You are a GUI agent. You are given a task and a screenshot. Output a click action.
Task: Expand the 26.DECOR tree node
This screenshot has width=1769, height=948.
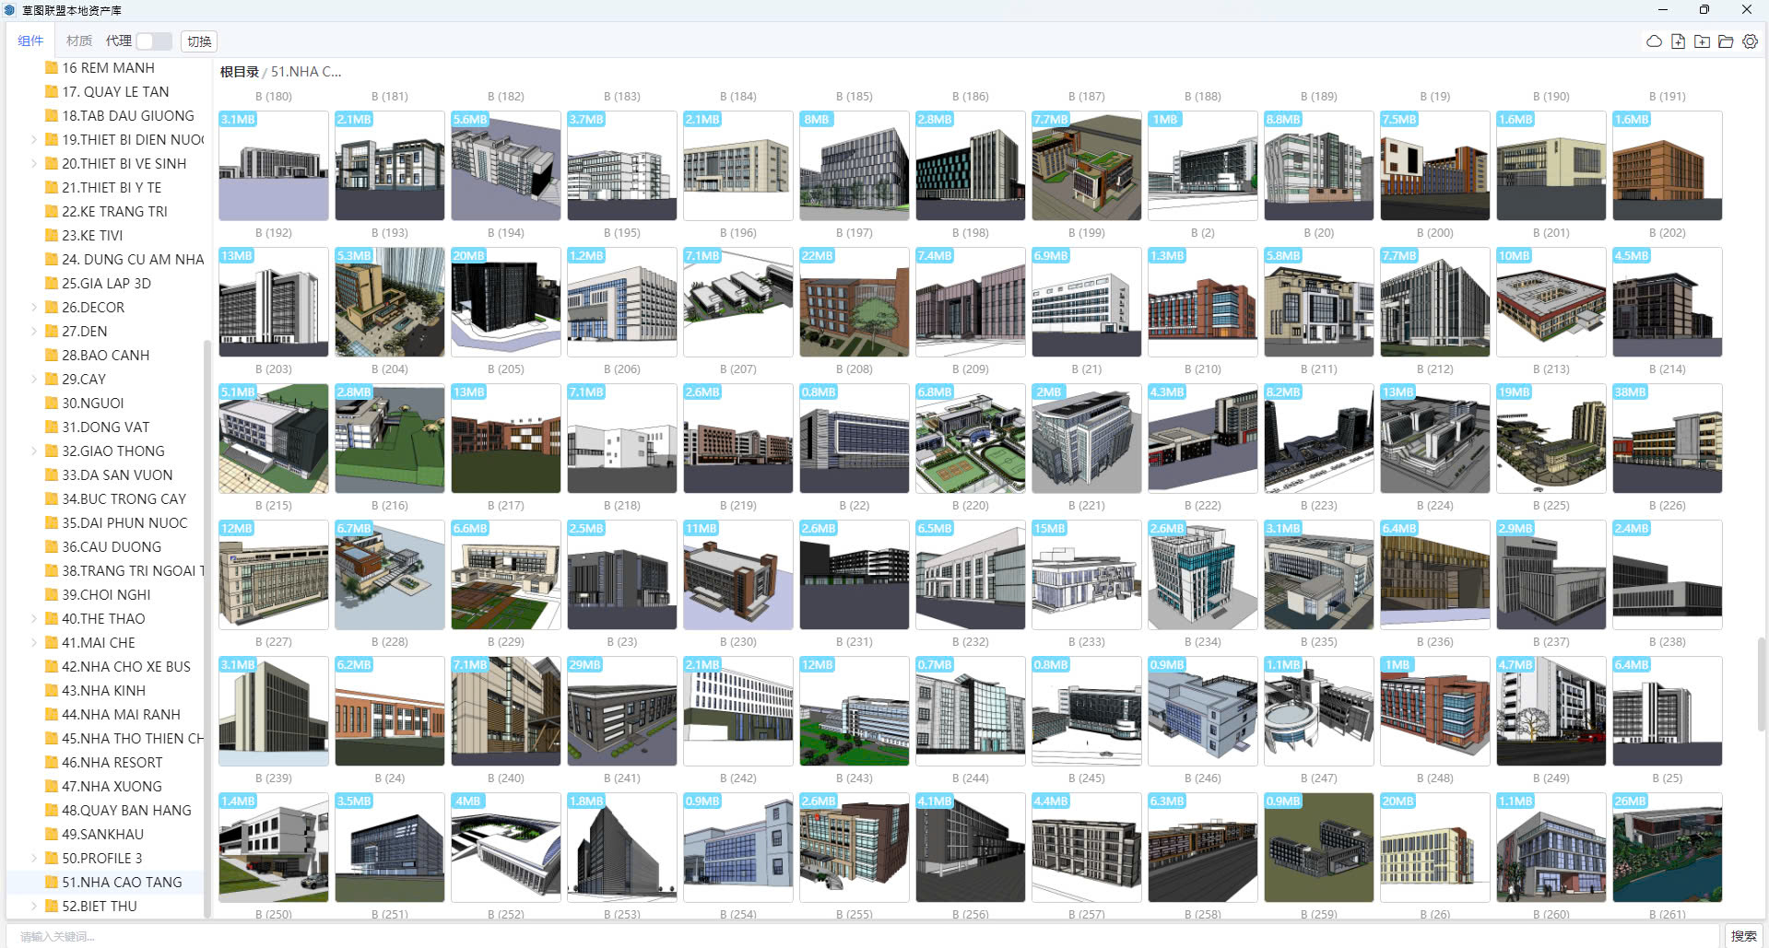(x=34, y=308)
